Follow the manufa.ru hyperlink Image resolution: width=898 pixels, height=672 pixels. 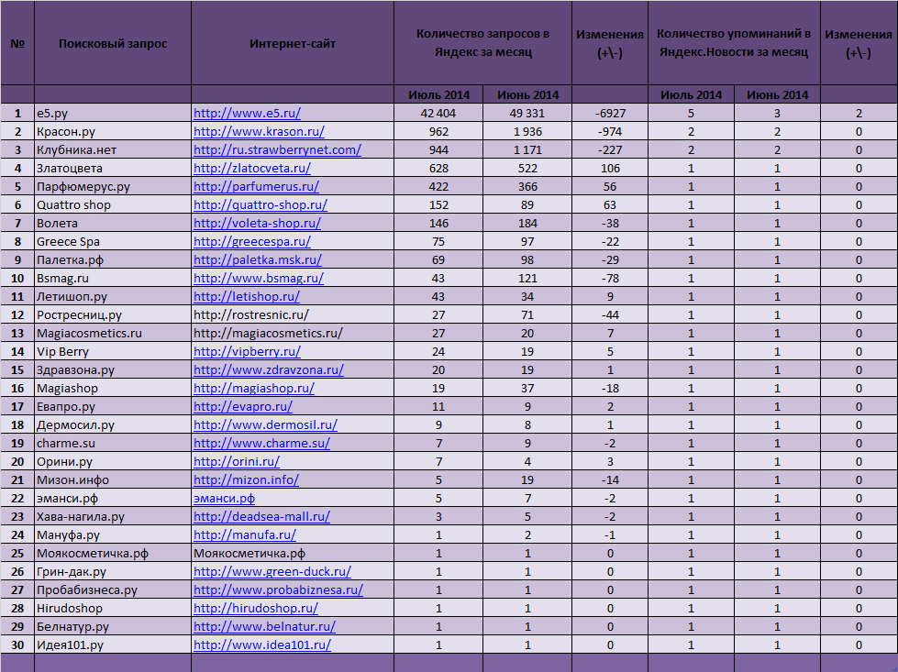coord(245,534)
